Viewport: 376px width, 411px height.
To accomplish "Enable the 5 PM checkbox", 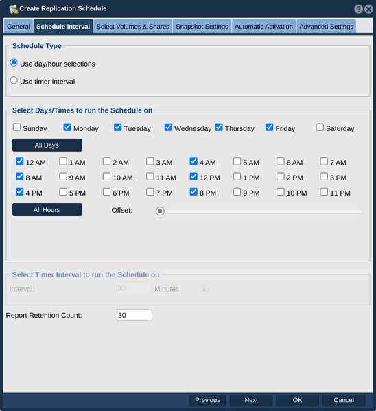I will pos(63,192).
